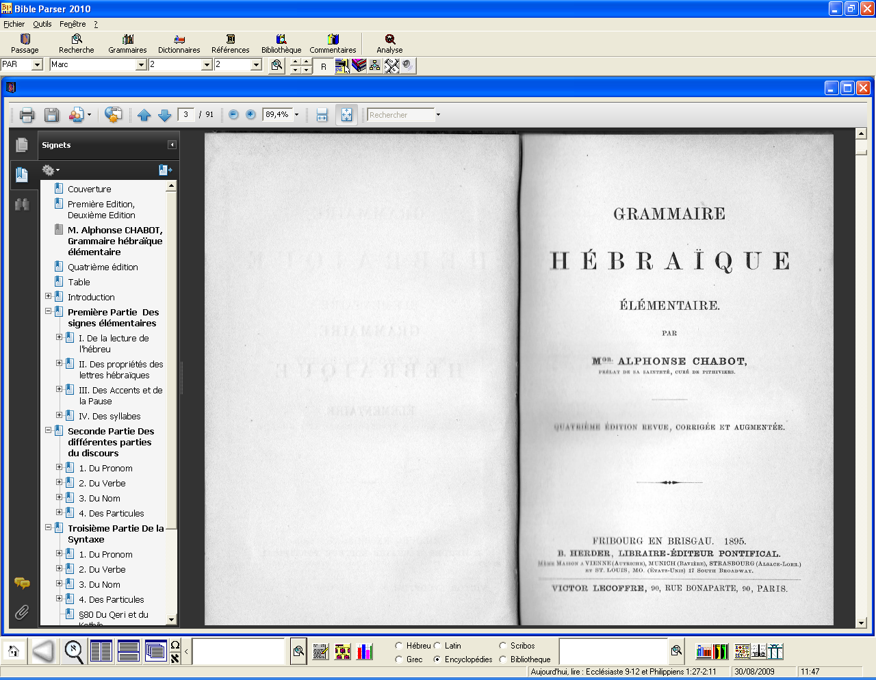The height and width of the screenshot is (680, 876).
Task: Open the attachments paperclip panel
Action: click(x=22, y=612)
